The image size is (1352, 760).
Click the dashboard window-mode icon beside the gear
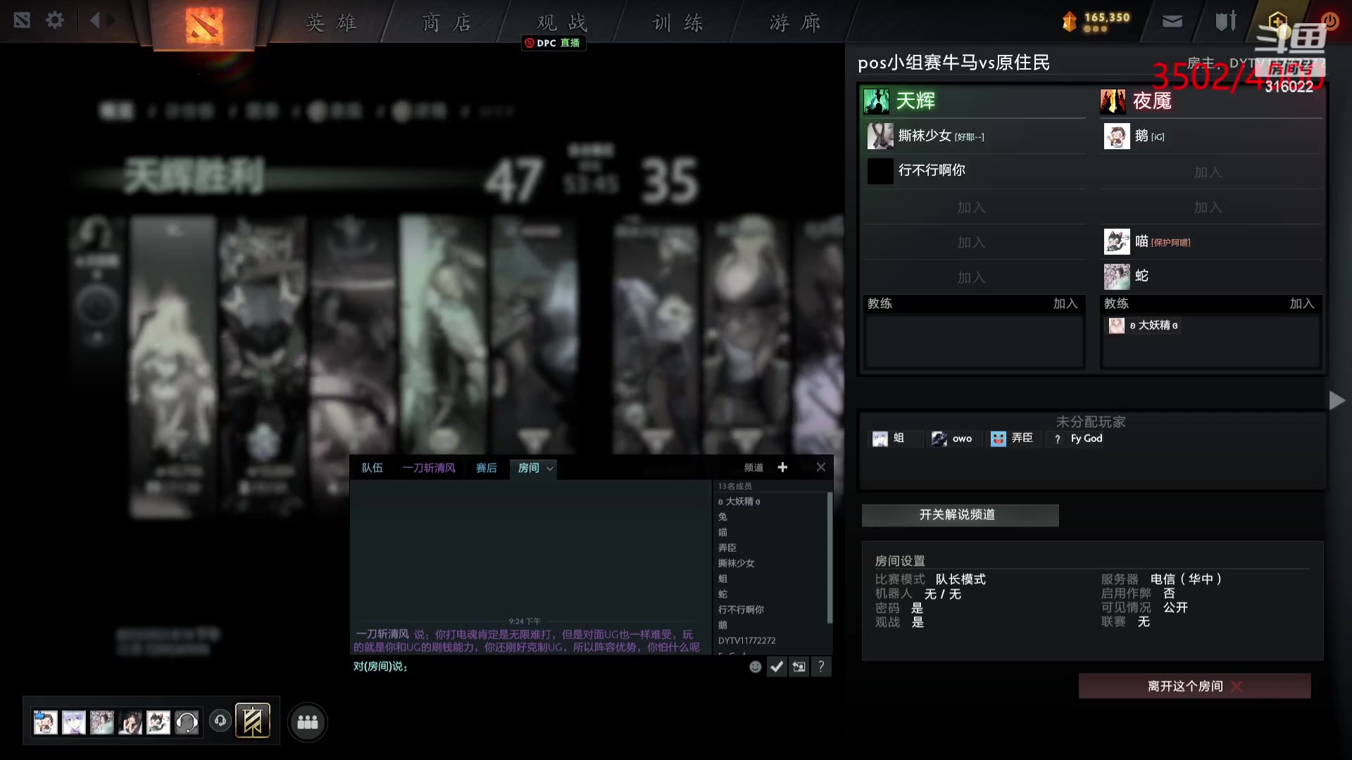point(22,20)
